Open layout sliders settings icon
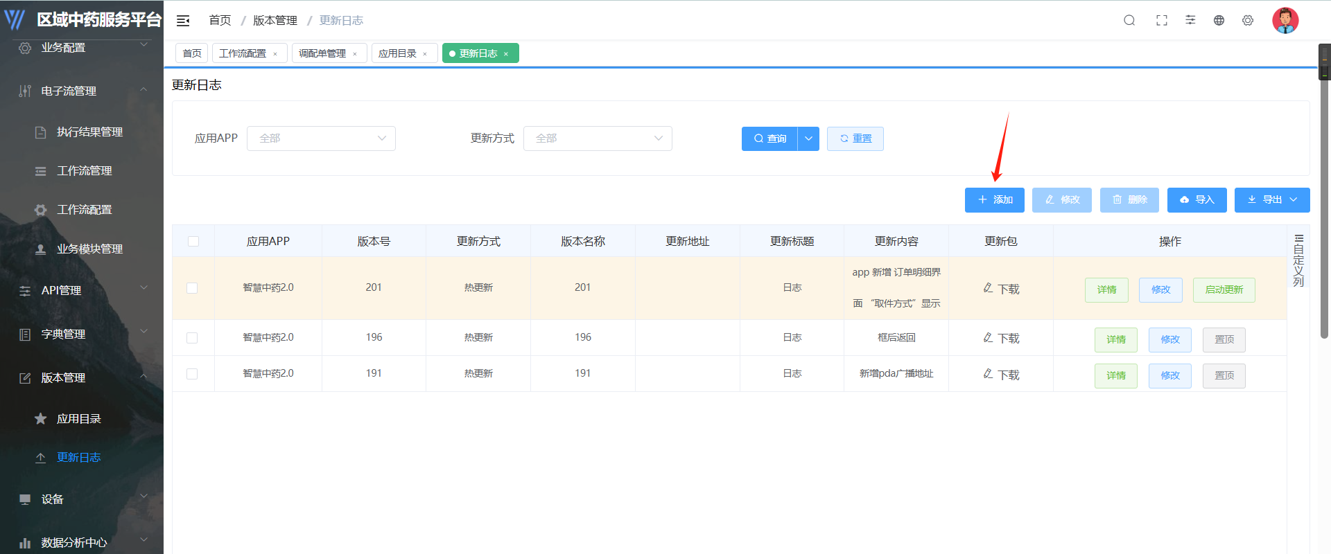 pyautogui.click(x=1190, y=20)
